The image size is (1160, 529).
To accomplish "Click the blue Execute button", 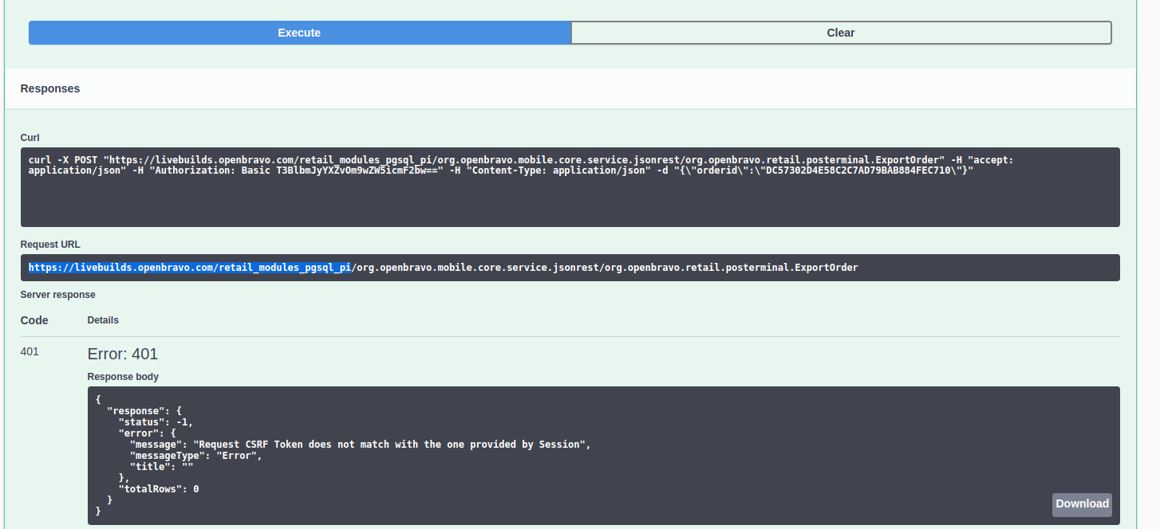I will pyautogui.click(x=299, y=33).
